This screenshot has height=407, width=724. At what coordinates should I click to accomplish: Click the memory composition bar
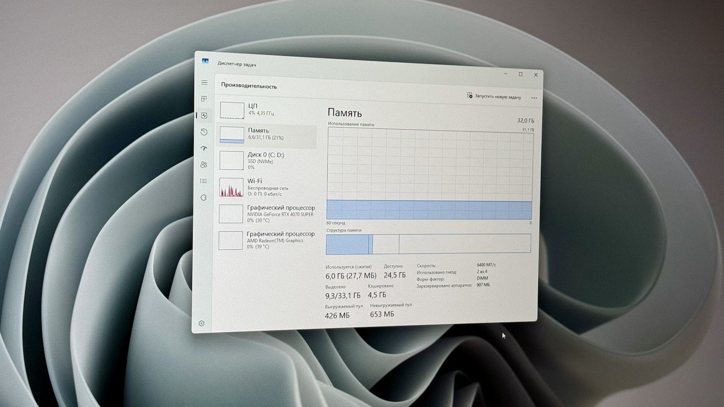pos(428,243)
